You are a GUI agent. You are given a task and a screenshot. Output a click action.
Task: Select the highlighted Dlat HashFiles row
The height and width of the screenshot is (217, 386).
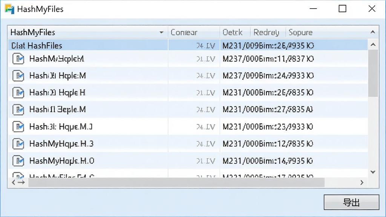coord(188,46)
